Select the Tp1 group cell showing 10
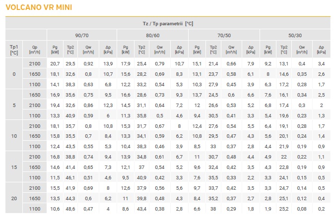The image size is (335, 220). tap(14, 136)
